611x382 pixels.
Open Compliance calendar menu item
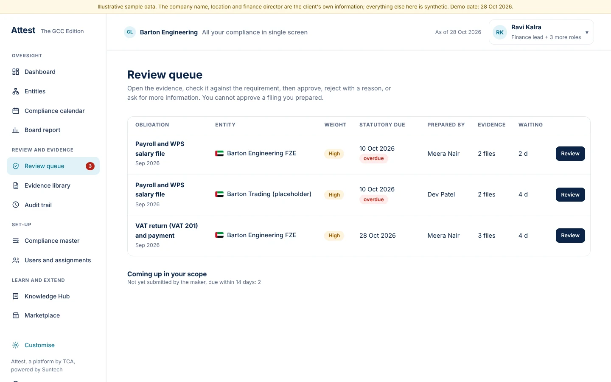pos(53,111)
